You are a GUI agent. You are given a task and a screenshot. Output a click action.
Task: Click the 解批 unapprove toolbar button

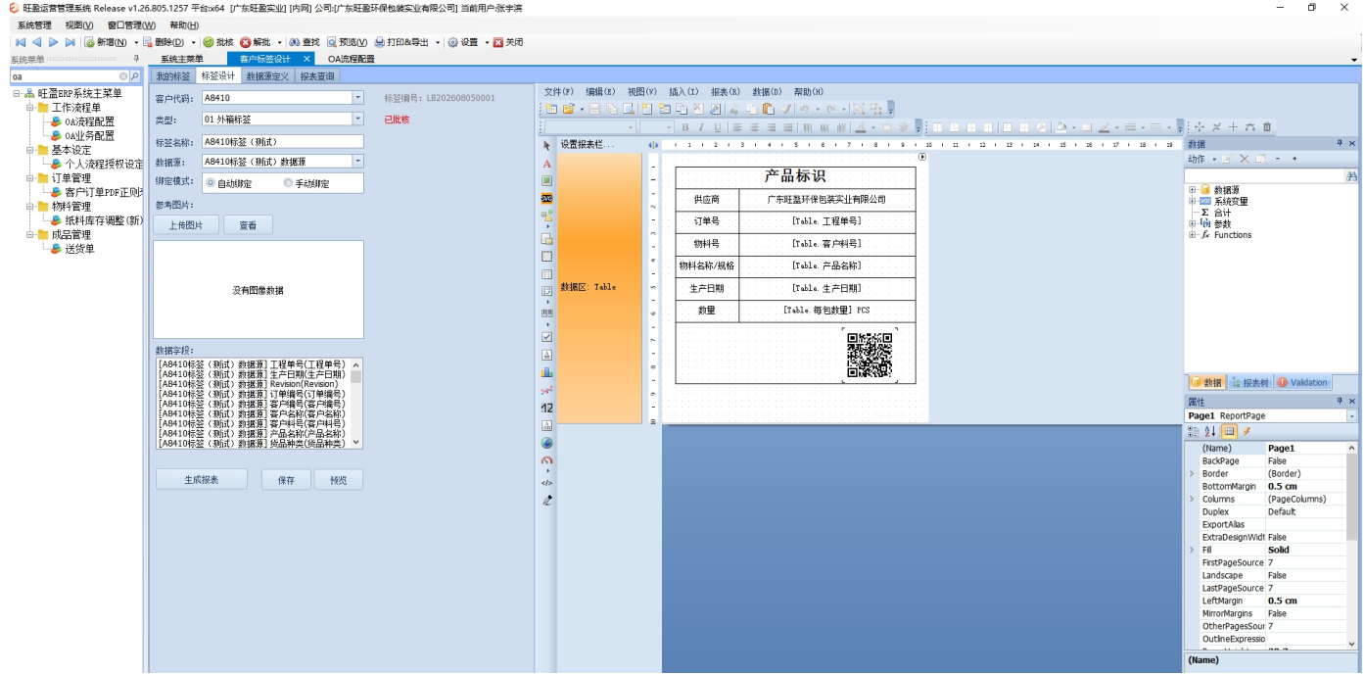[x=257, y=42]
